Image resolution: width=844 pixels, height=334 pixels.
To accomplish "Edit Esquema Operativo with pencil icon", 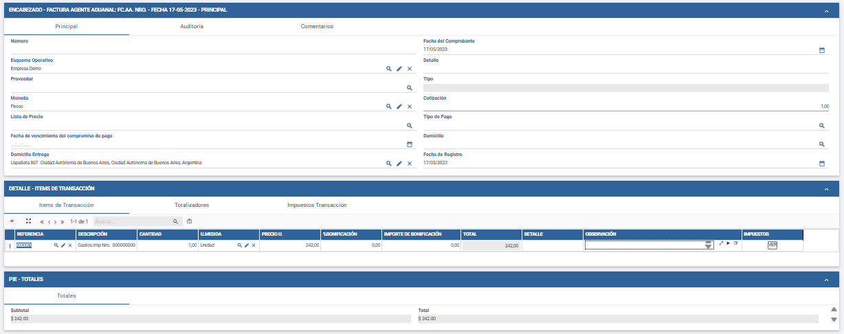I will click(x=399, y=69).
